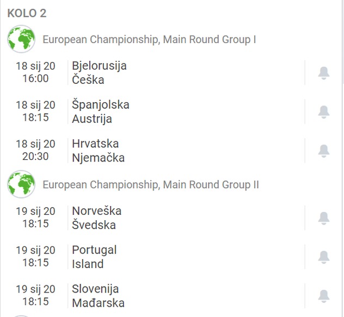The image size is (344, 317).
Task: Open the Bjelorusija team name
Action: (99, 66)
